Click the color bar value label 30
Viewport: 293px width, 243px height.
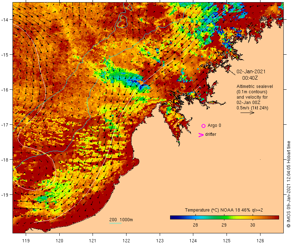pyautogui.click(x=253, y=225)
